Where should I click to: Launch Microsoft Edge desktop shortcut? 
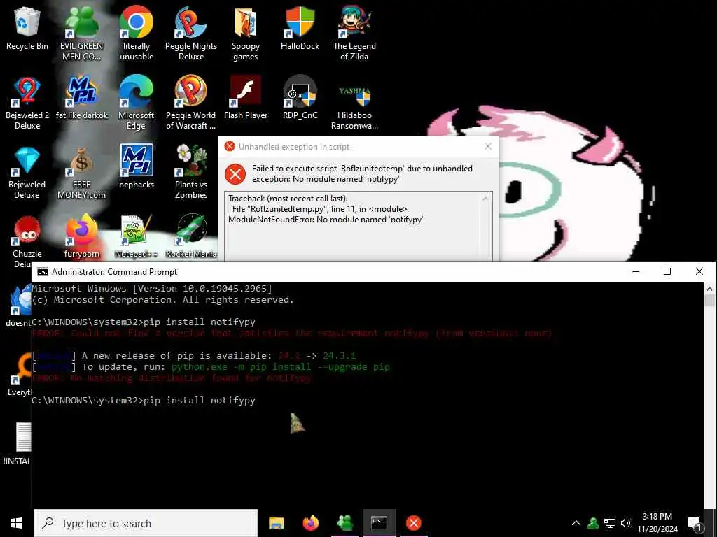[137, 102]
